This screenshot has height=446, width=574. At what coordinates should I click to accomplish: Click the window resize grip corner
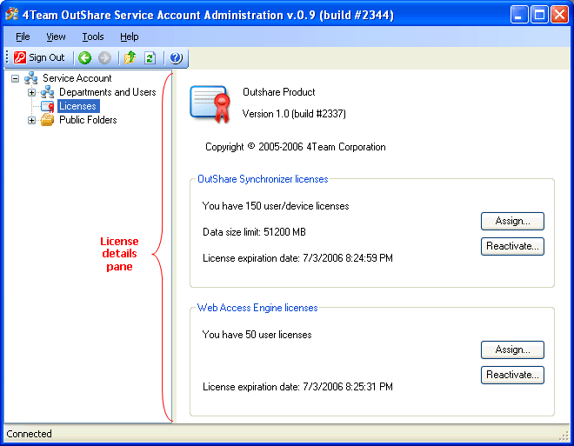(x=564, y=435)
